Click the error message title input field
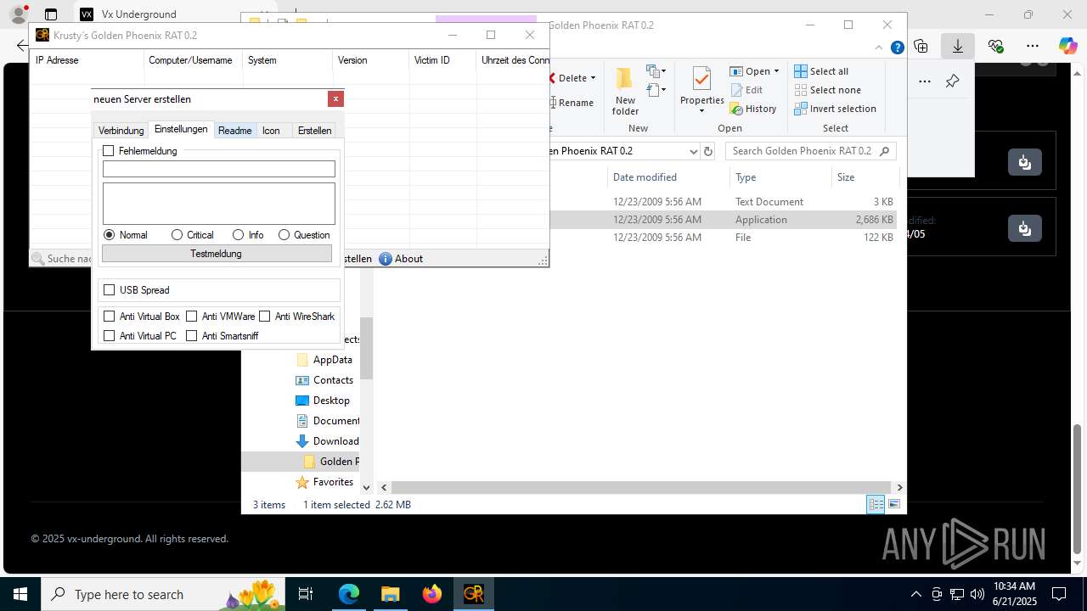 (x=219, y=169)
